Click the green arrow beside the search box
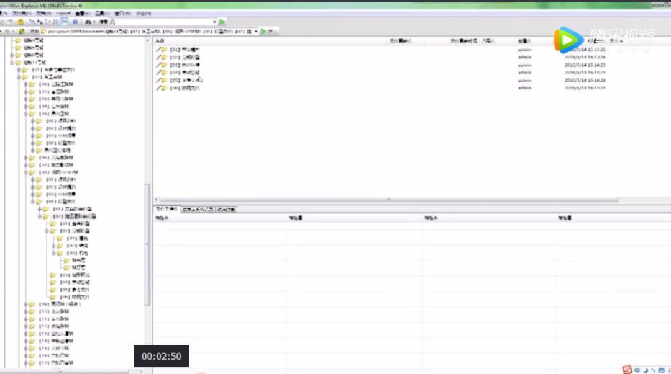This screenshot has width=671, height=374. [x=222, y=21]
